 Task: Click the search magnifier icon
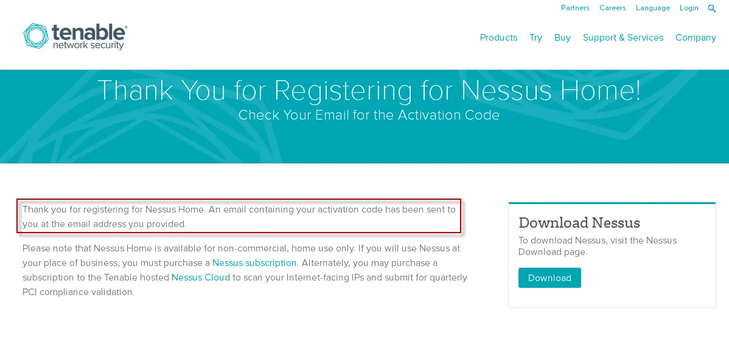712,9
